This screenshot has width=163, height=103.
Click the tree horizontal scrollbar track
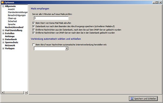(14, 93)
